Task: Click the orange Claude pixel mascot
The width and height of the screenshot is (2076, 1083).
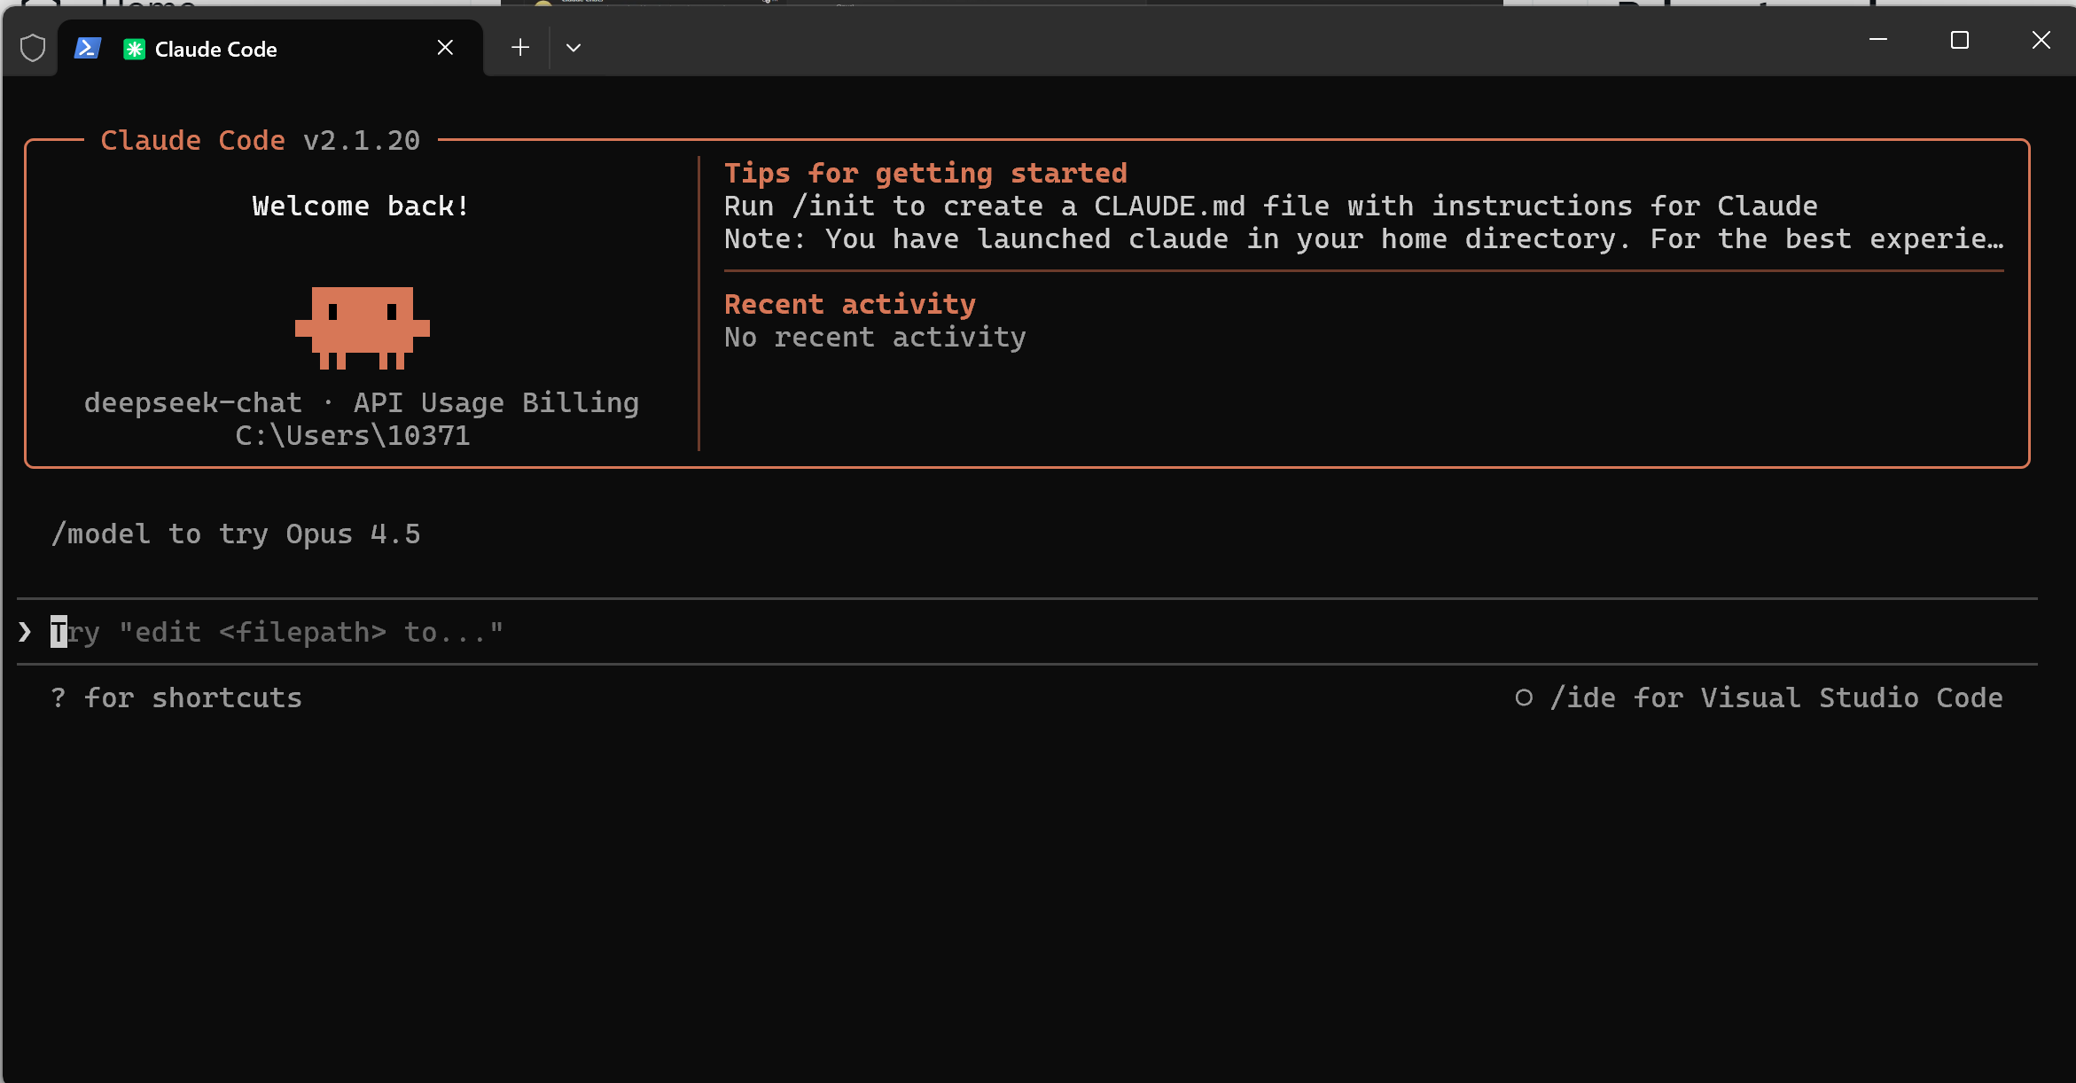Action: click(362, 327)
